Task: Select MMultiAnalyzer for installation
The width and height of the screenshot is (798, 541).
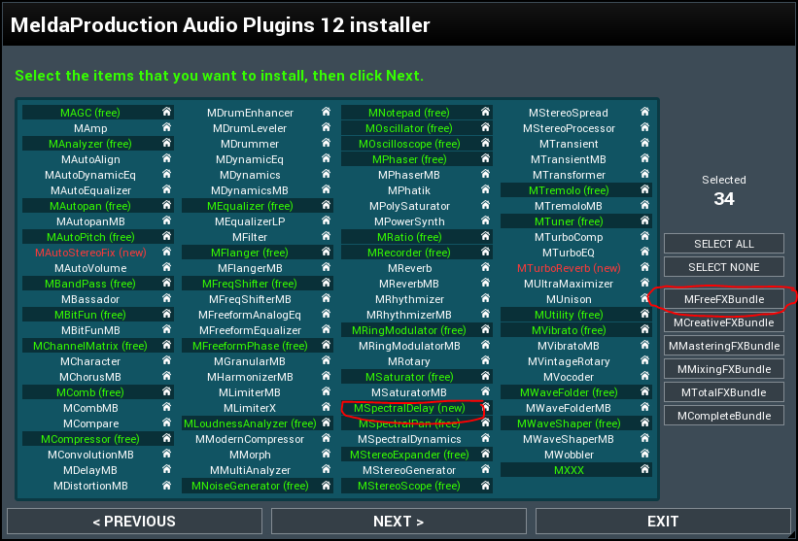Action: point(250,470)
